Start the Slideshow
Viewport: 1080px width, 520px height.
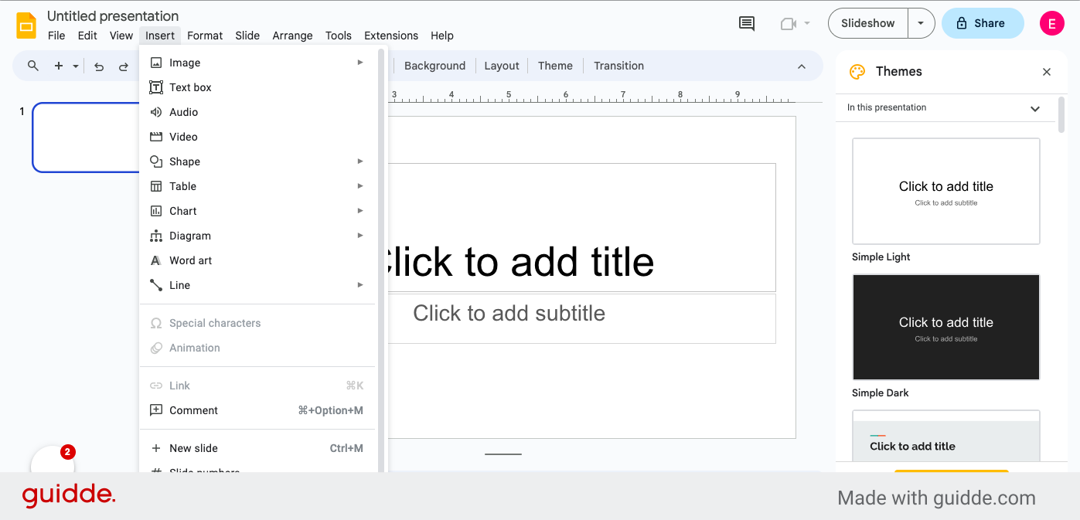pos(867,23)
